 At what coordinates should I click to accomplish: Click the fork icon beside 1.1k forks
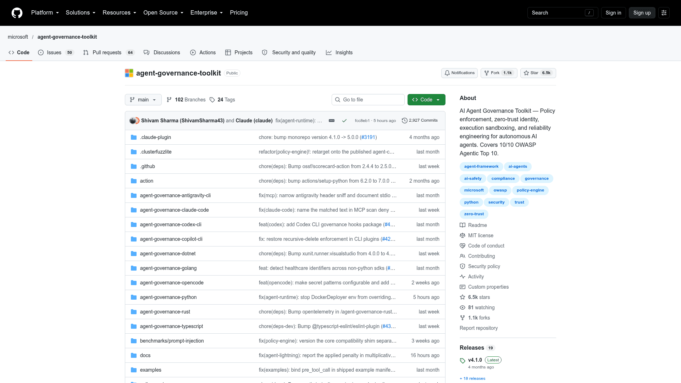click(463, 318)
